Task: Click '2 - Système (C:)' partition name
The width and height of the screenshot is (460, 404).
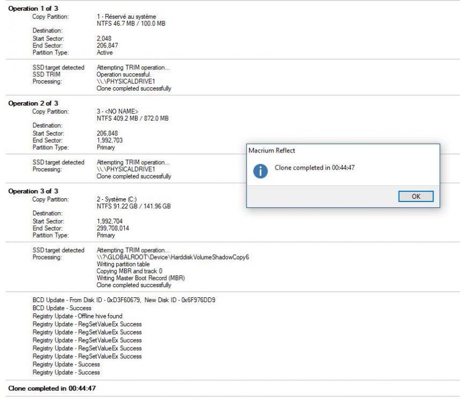Action: click(117, 199)
